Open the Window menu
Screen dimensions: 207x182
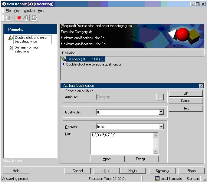click(x=29, y=11)
